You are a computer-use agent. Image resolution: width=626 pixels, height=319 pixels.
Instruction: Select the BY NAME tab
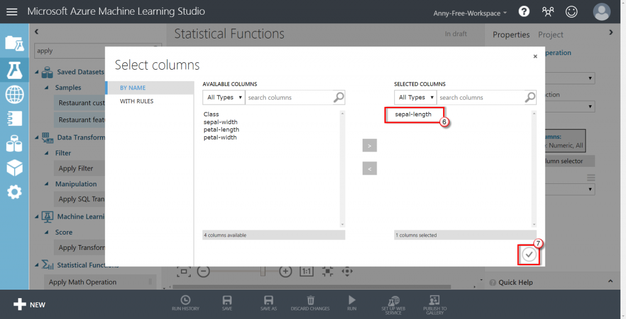[150, 88]
